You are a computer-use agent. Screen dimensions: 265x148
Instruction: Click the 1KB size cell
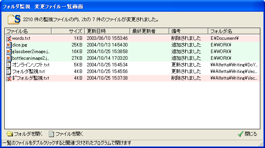pos(78,38)
